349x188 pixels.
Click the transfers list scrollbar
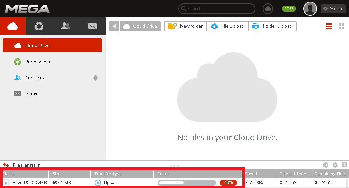348,183
